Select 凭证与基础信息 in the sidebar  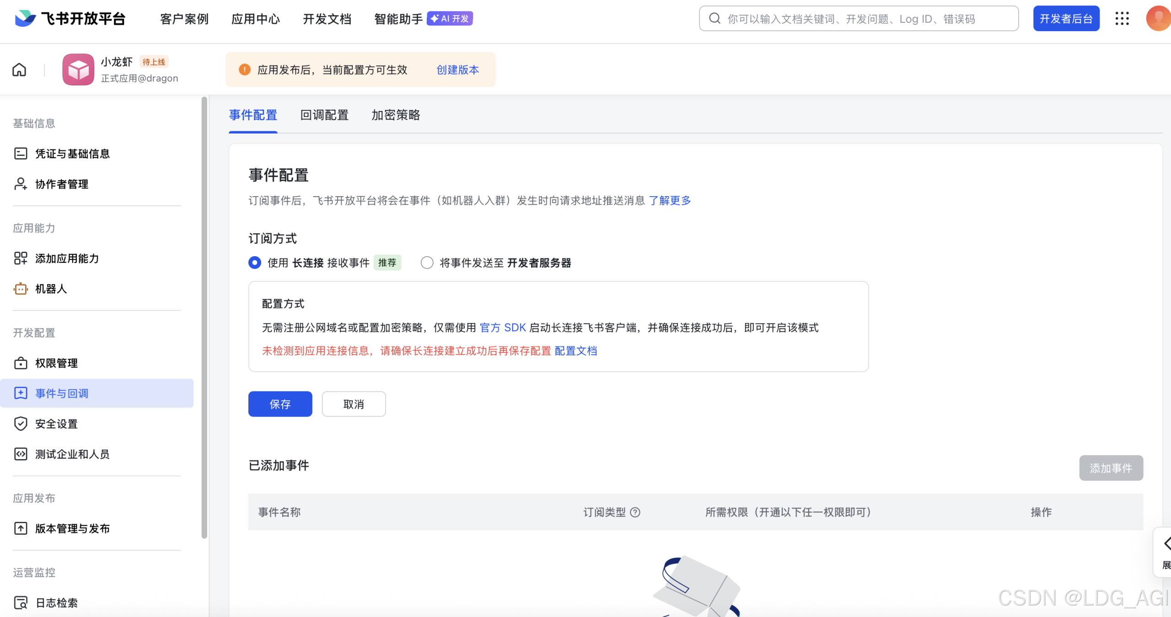point(72,154)
